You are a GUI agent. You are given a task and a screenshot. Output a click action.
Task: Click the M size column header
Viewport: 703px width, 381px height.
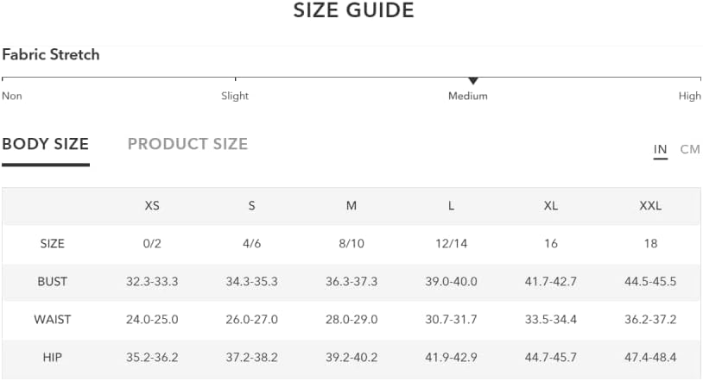pos(351,205)
